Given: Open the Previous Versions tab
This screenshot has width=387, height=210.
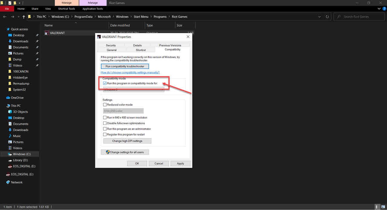Looking at the screenshot, I should tap(170, 45).
